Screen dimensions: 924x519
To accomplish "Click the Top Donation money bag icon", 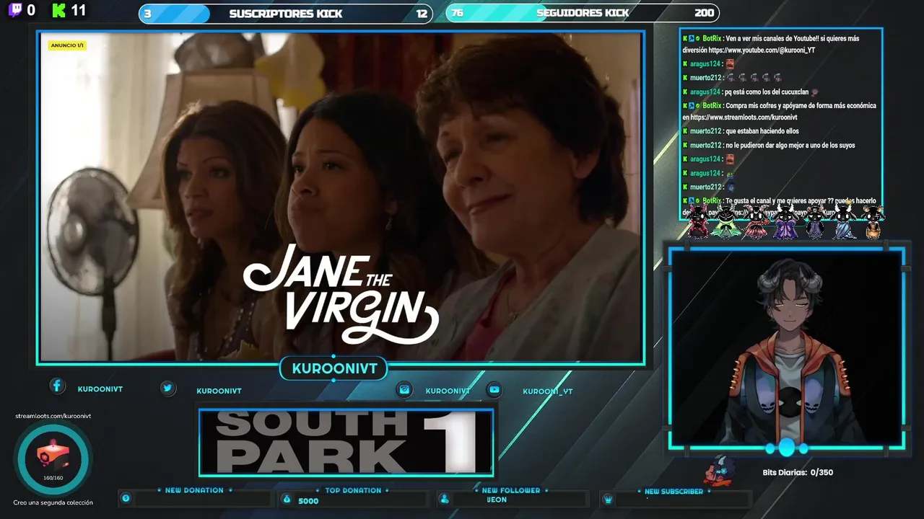I will (287, 499).
